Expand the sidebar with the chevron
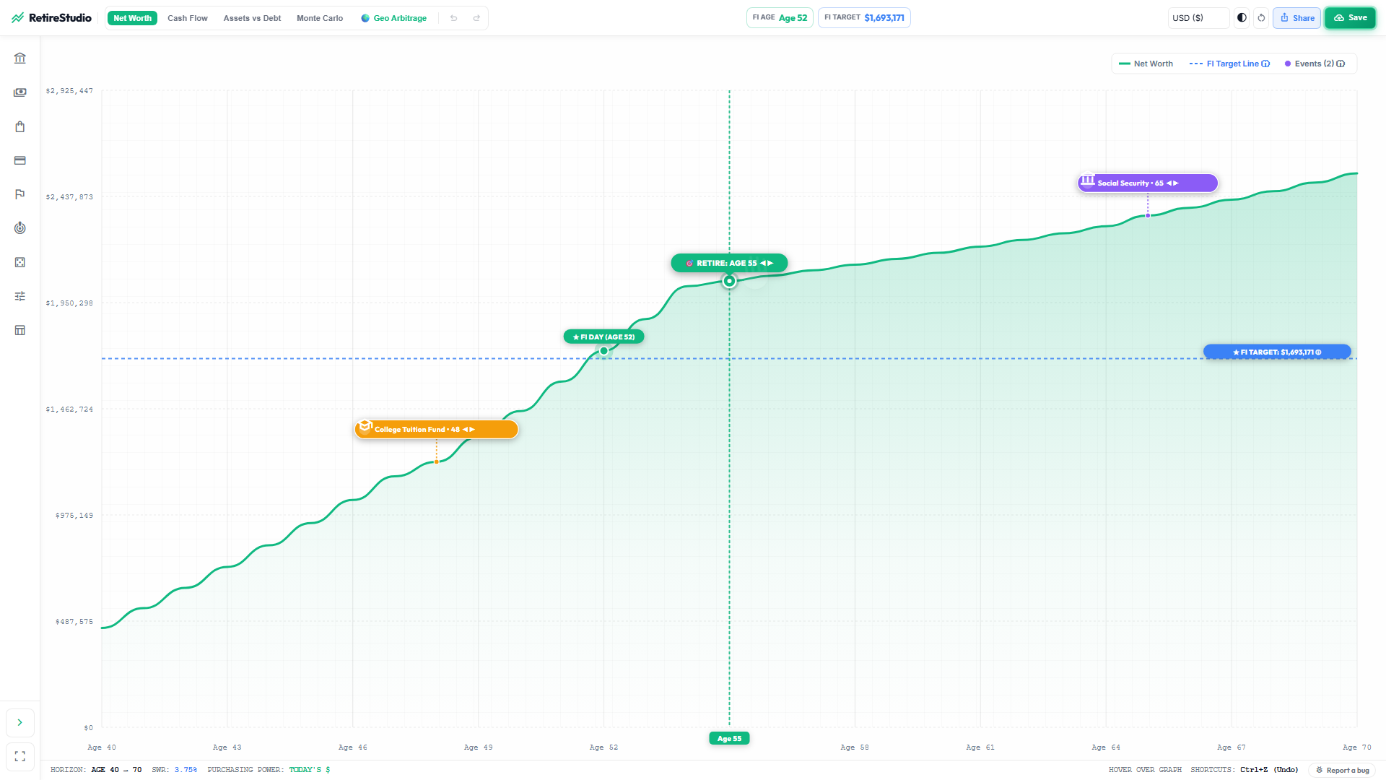This screenshot has width=1386, height=780. (20, 722)
